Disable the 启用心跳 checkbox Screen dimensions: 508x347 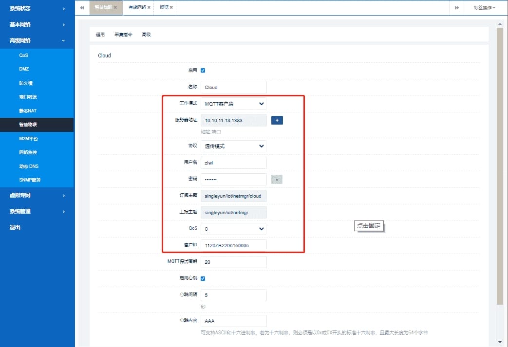(203, 278)
